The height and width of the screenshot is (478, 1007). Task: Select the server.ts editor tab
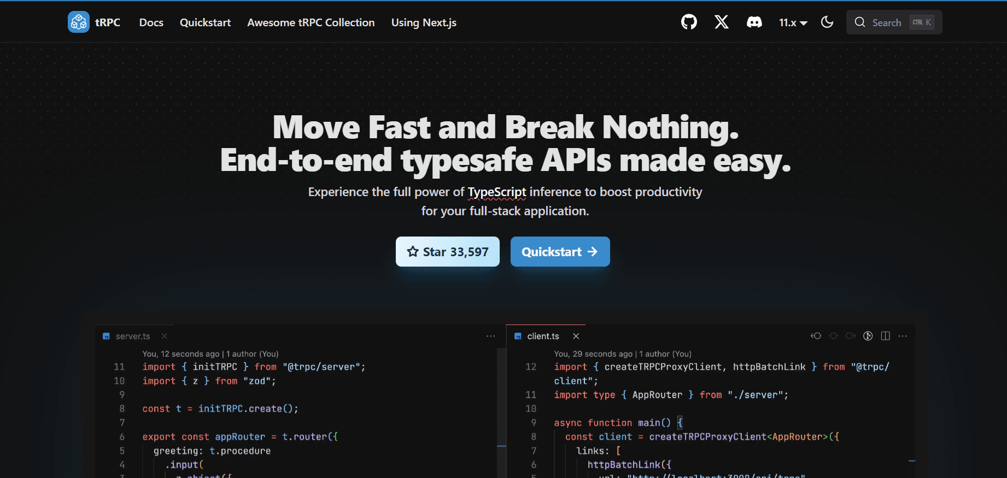coord(132,337)
